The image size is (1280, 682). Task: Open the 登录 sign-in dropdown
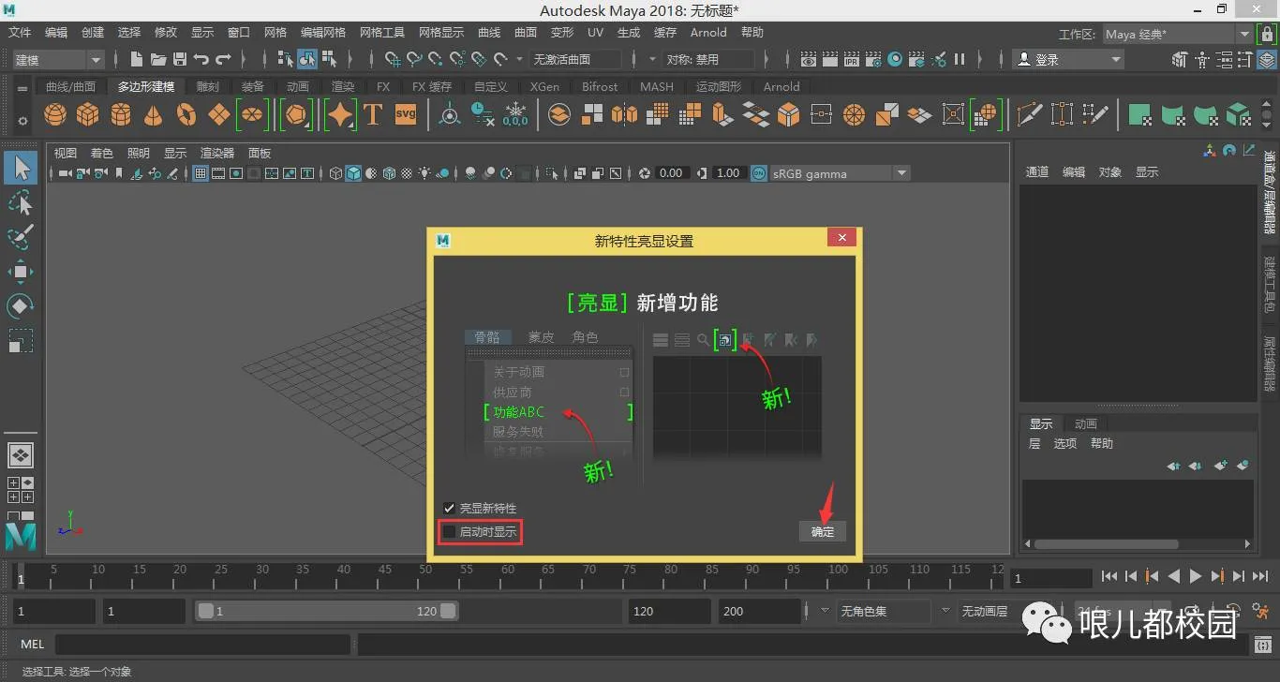(x=1069, y=59)
